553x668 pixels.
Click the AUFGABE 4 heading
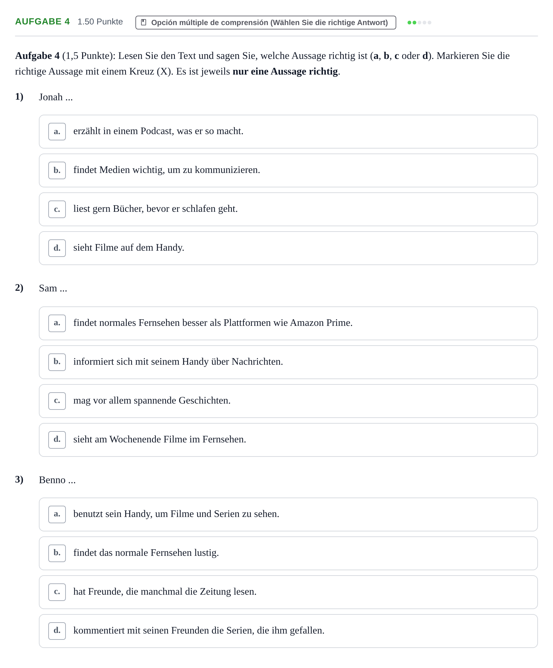42,22
